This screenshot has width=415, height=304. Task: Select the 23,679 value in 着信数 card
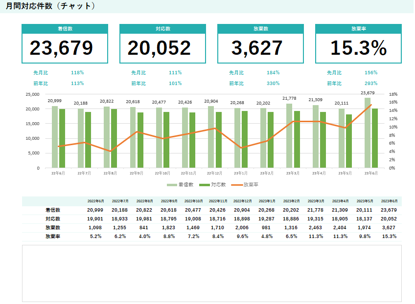pos(62,48)
